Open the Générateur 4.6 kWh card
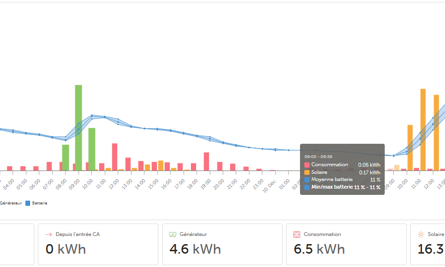The height and width of the screenshot is (267, 445). [x=222, y=244]
